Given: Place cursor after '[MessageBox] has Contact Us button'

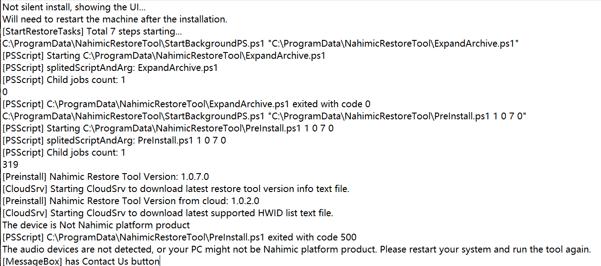Looking at the screenshot, I should coord(159,262).
